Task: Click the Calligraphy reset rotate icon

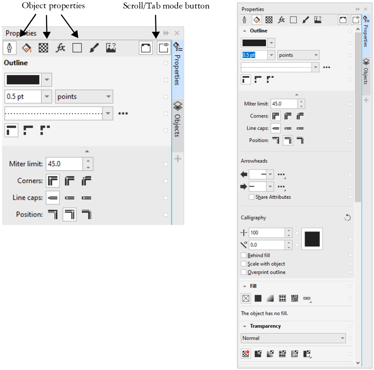Action: tap(347, 218)
